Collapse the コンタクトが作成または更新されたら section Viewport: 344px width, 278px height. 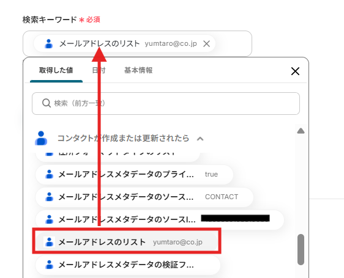pos(200,139)
